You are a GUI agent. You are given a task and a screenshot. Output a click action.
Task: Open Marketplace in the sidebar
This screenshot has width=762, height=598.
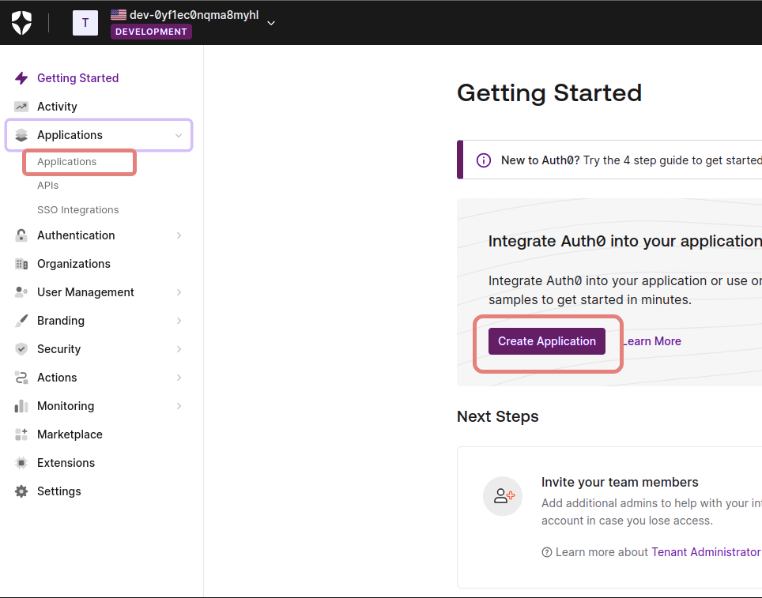click(70, 434)
